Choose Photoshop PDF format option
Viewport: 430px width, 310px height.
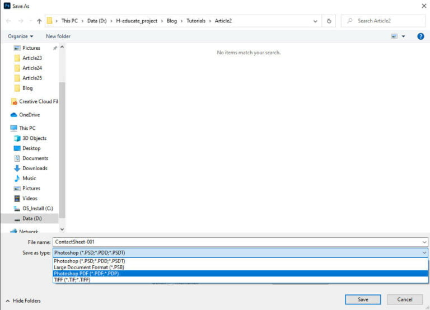pos(86,274)
